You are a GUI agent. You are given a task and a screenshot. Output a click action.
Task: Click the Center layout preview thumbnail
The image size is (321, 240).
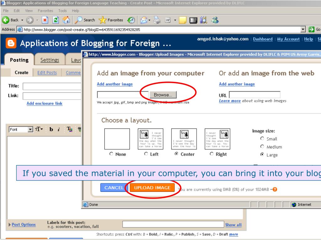pyautogui.click(x=184, y=139)
